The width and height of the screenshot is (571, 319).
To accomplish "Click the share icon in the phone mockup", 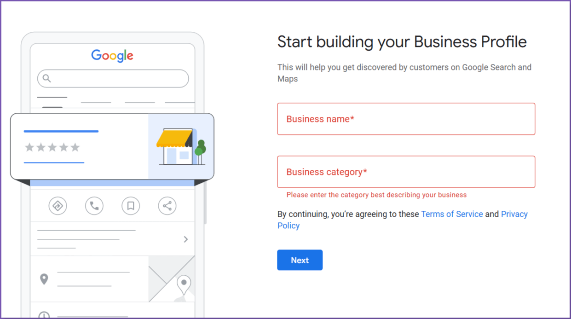I will click(167, 206).
